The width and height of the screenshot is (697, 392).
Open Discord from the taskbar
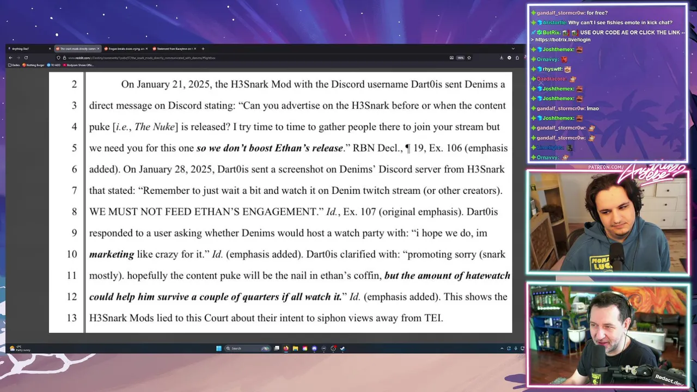coord(314,348)
